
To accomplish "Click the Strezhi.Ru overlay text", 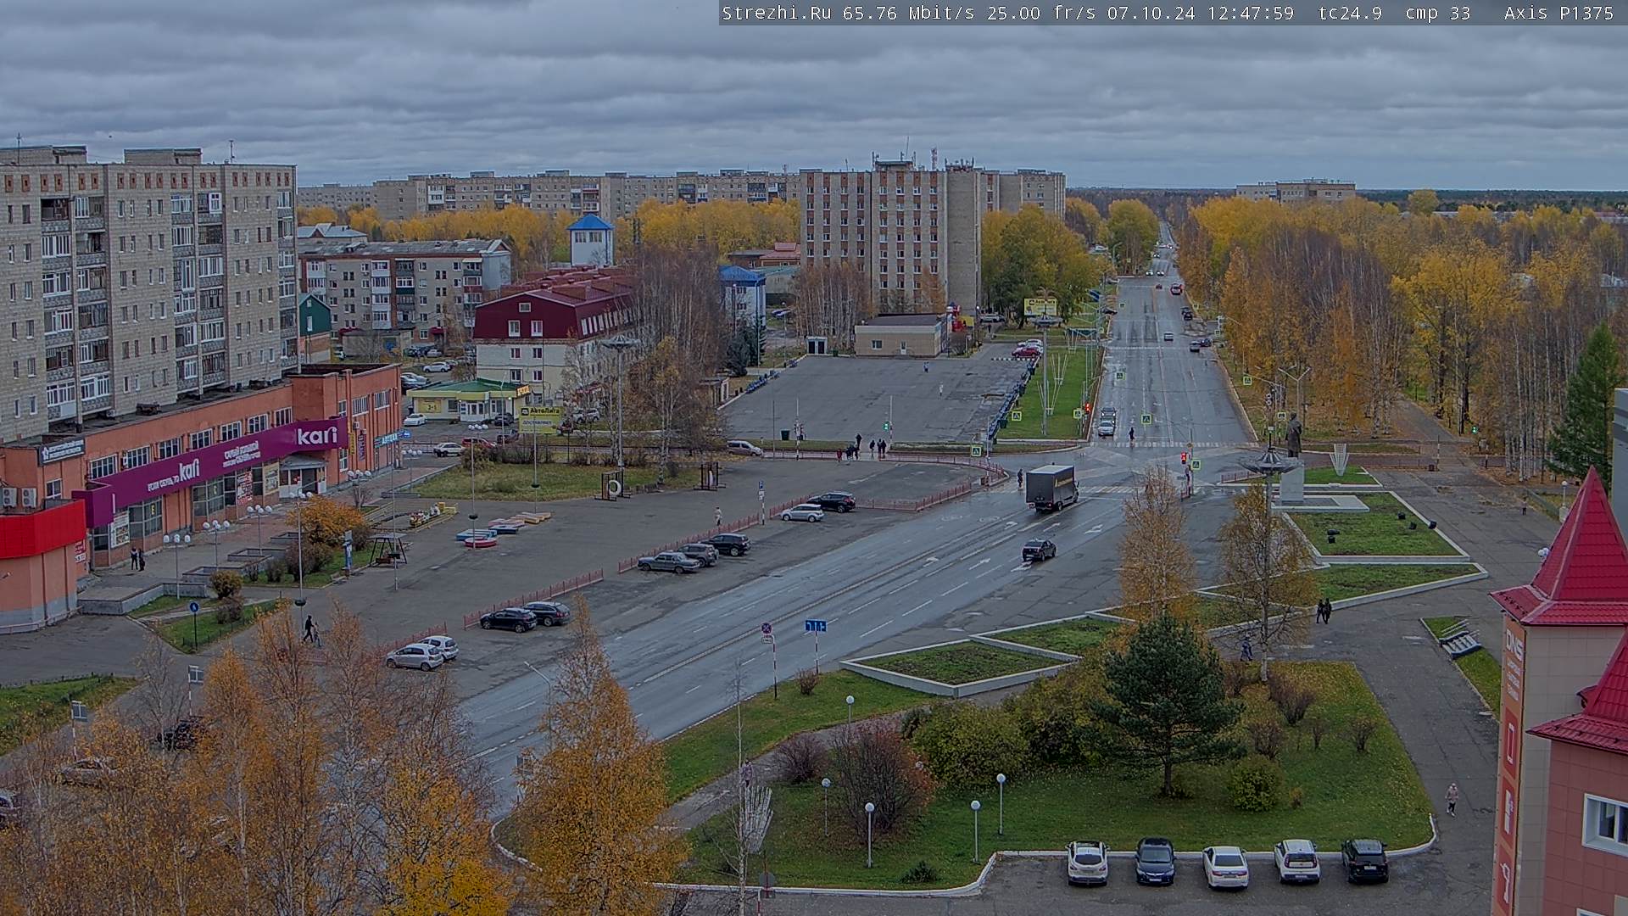I will 777,13.
